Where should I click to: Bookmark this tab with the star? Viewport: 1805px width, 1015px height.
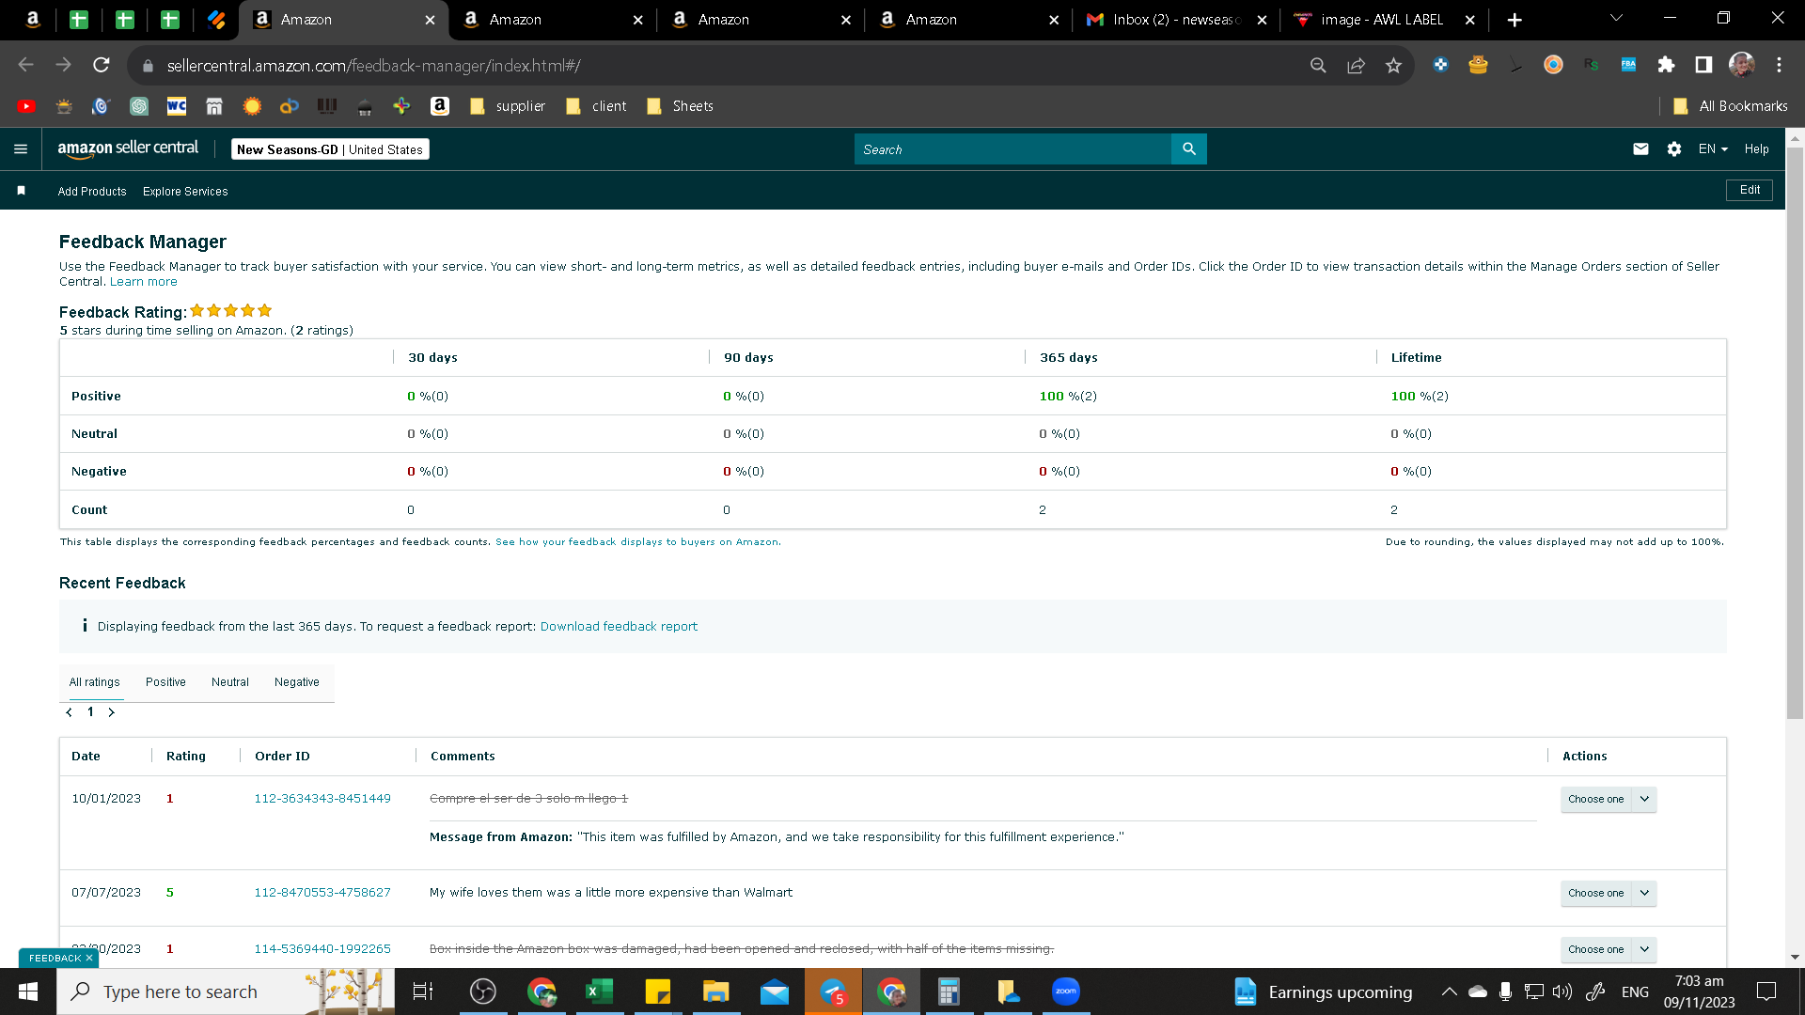click(1393, 65)
